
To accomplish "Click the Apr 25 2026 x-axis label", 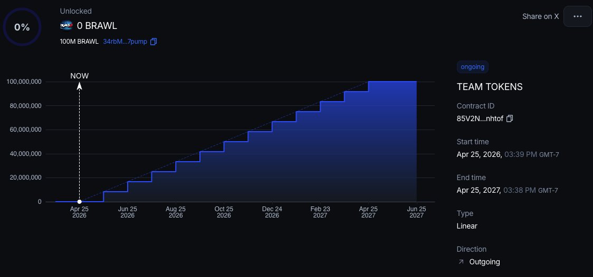I will (x=80, y=212).
